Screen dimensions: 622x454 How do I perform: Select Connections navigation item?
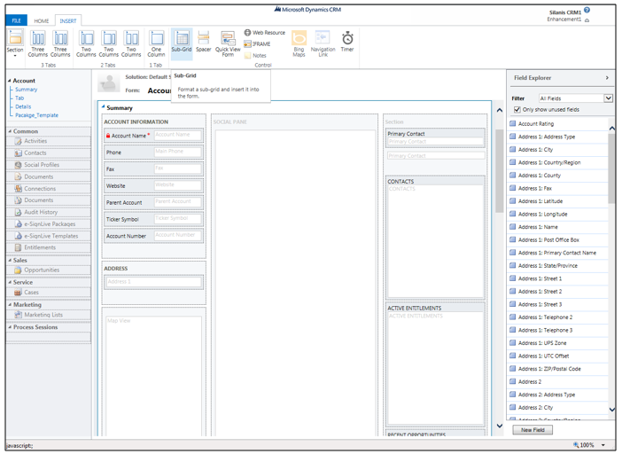tap(49, 189)
